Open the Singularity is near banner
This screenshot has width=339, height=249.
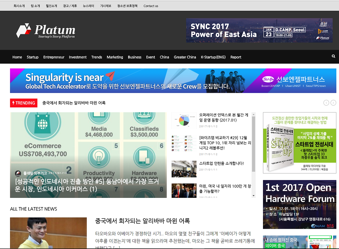173,81
